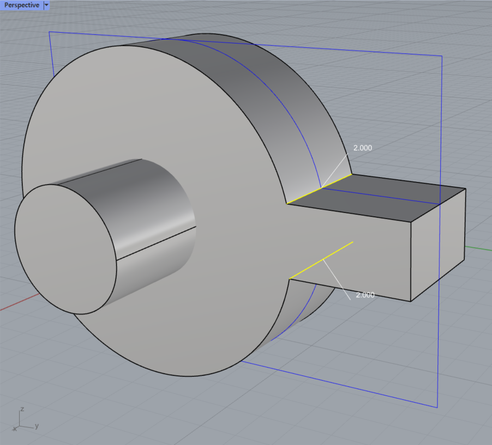Select the rectangular arm's end face
This screenshot has width=492, height=445.
coord(437,245)
